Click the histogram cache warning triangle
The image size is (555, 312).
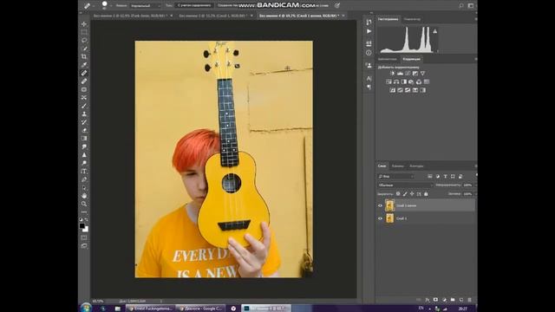[434, 31]
